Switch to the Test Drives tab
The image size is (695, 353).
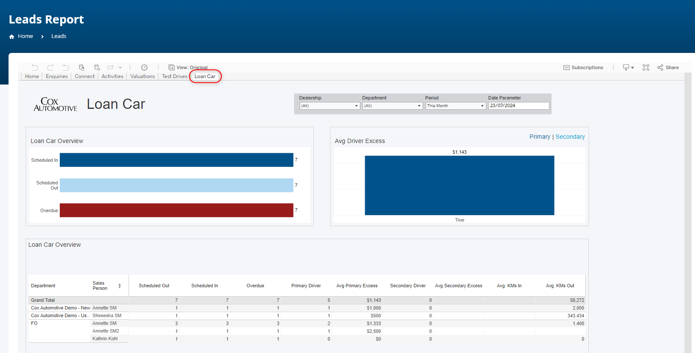175,76
